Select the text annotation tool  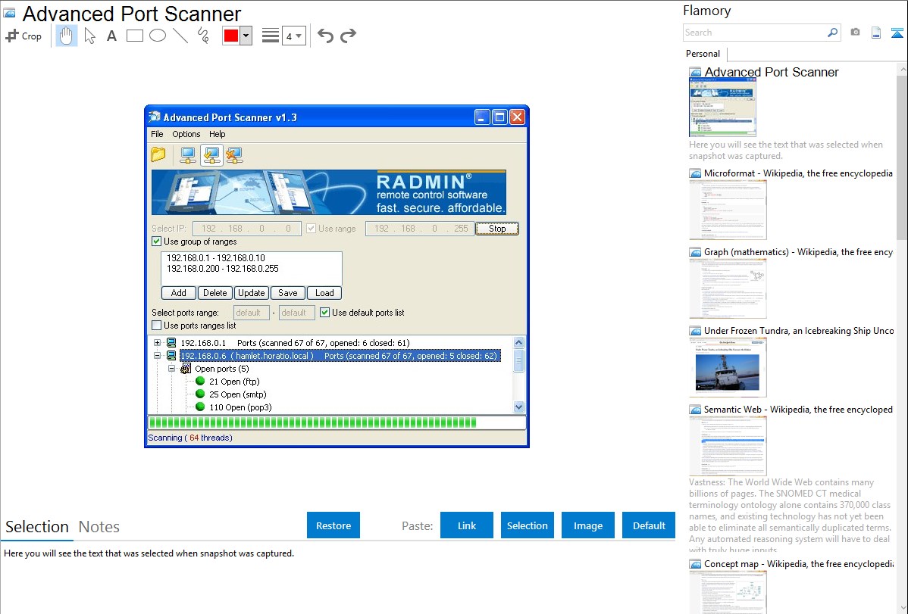pos(111,36)
